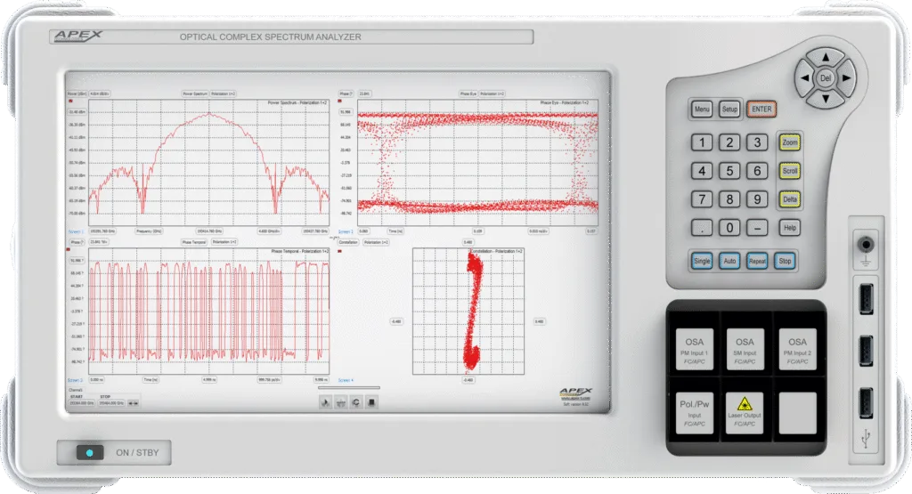
Task: Click the right arrow on the navigation pad
Action: [846, 77]
